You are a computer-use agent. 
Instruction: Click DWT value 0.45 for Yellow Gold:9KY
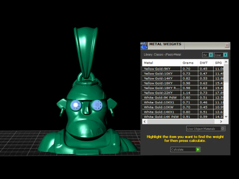click(x=204, y=69)
